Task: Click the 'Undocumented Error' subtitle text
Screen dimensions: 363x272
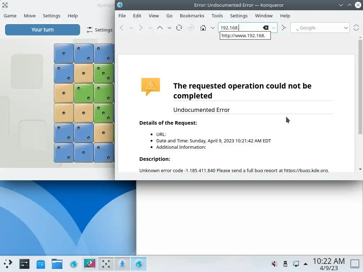Action: (201, 110)
